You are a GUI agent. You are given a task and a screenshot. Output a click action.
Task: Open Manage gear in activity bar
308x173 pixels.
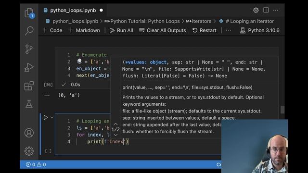(x=29, y=151)
